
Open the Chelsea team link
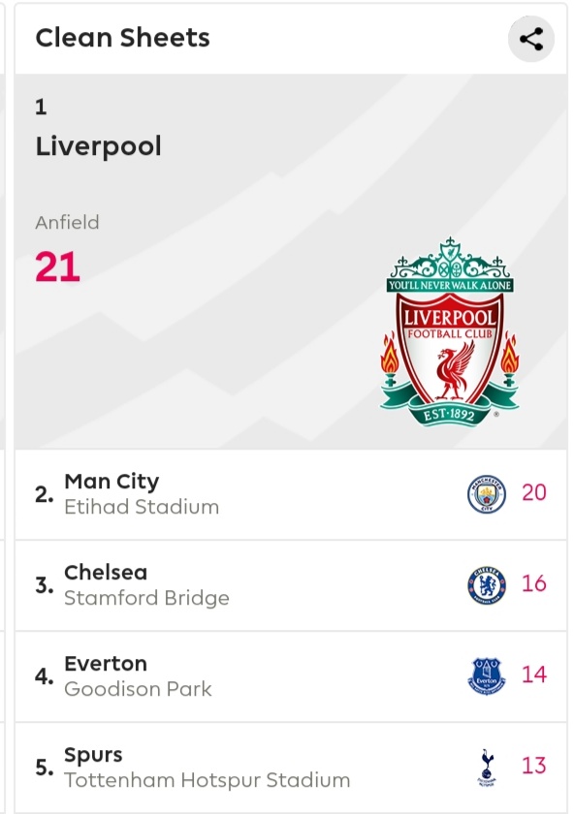106,572
